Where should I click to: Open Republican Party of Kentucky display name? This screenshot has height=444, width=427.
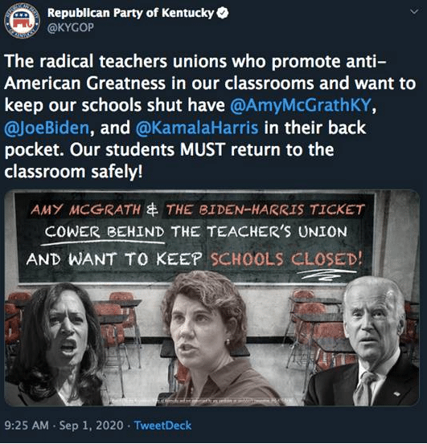(x=130, y=13)
